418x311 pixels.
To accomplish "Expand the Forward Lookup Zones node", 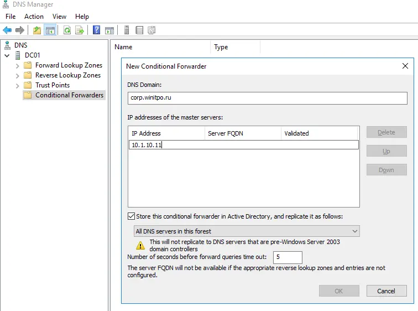I will click(x=17, y=65).
